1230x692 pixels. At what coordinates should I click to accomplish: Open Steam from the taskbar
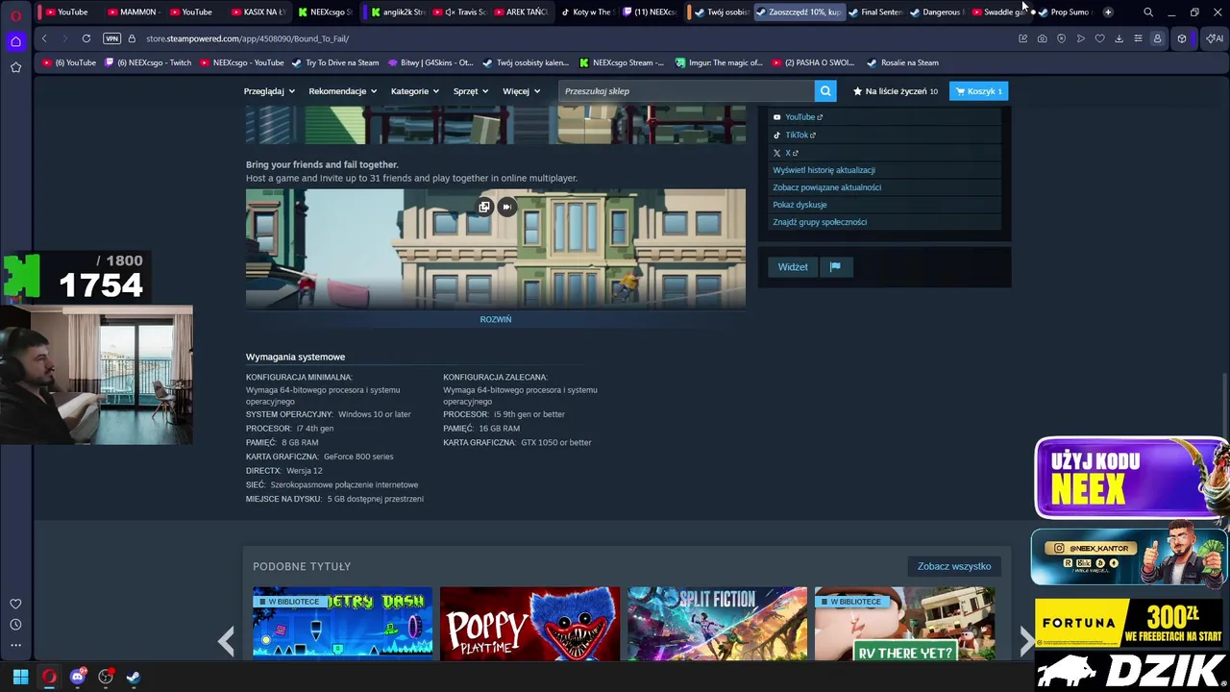tap(134, 677)
